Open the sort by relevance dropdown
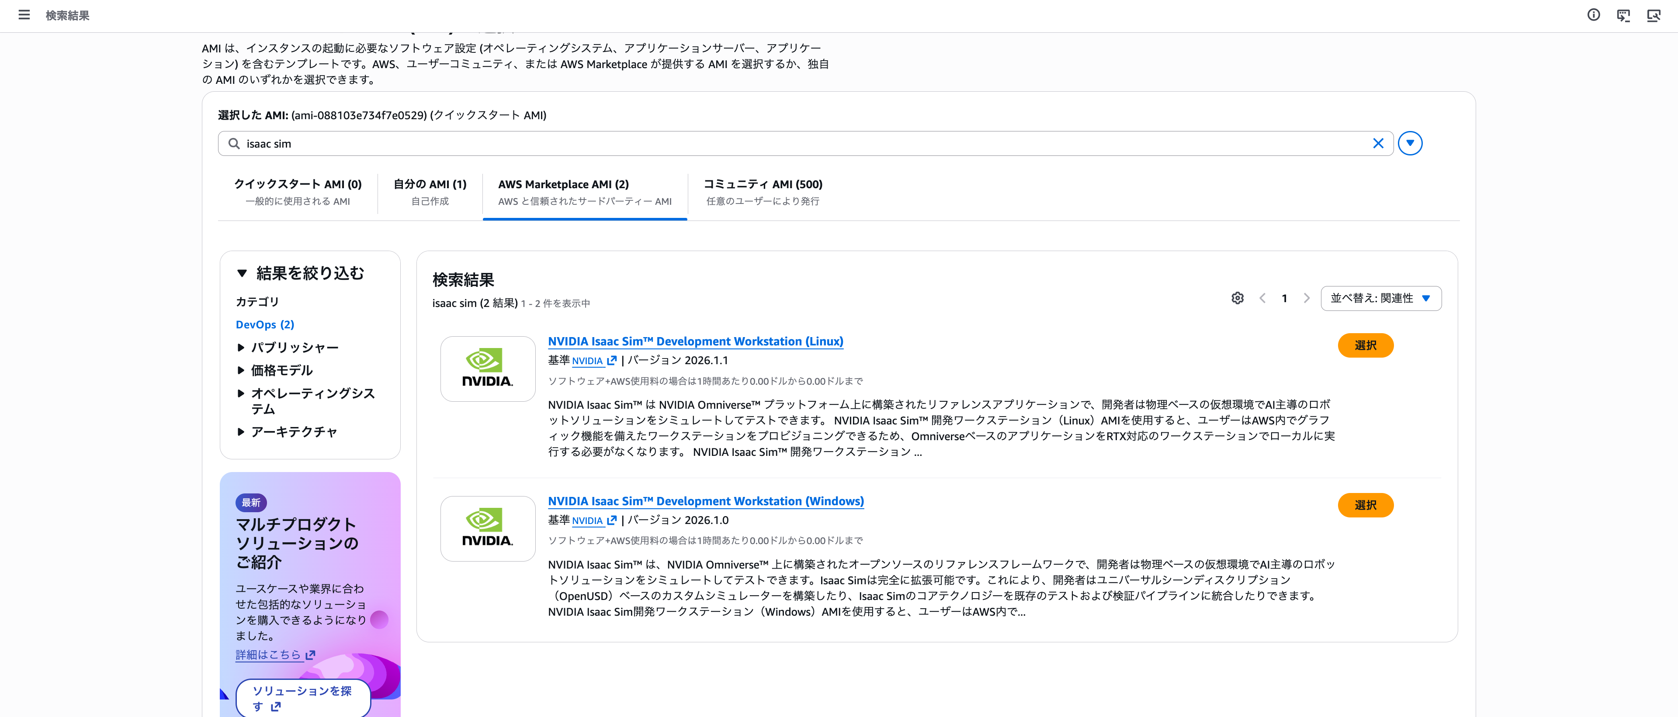Screen dimensions: 1678x717 point(1380,298)
